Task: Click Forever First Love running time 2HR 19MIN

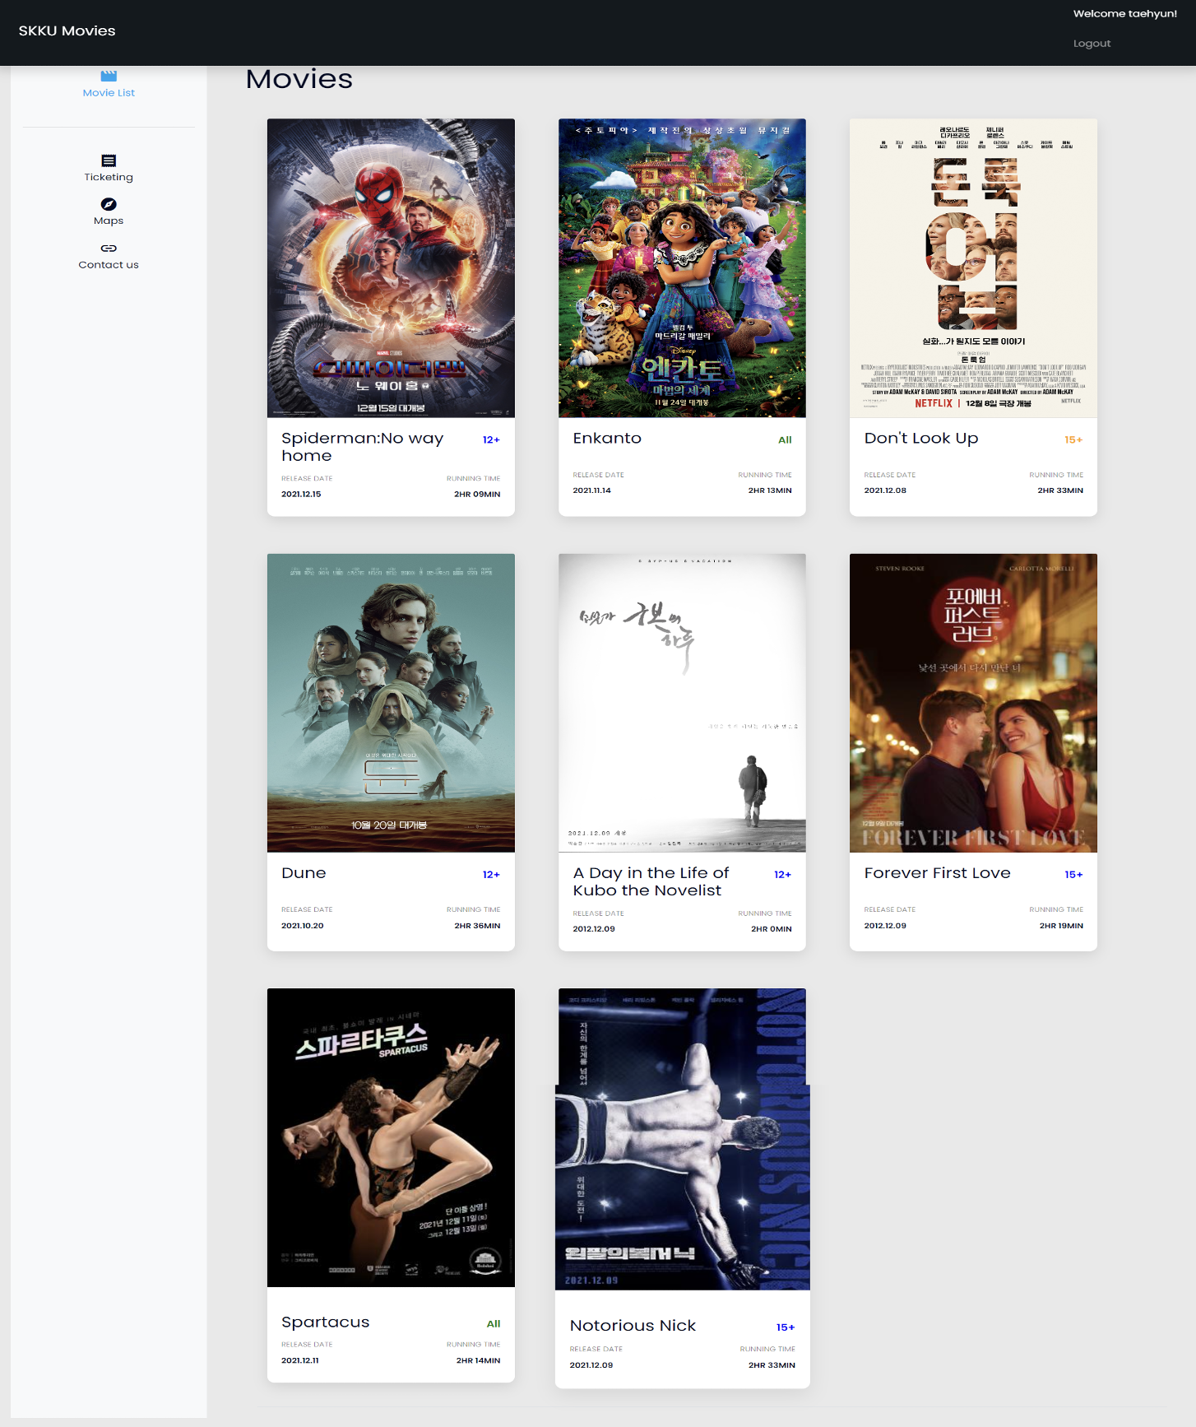Action: pos(1061,926)
